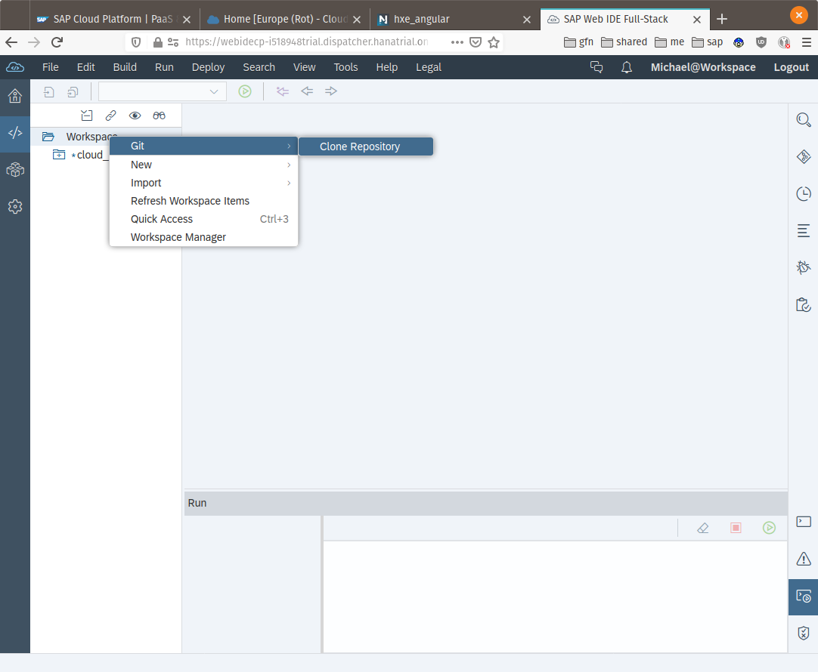
Task: Open the Tools menu
Action: (346, 67)
